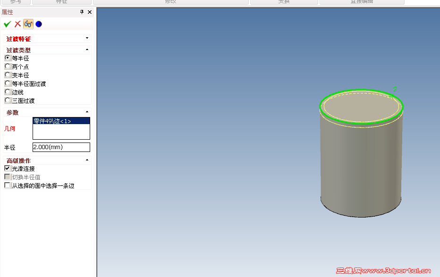The image size is (440, 277).
Task: Click the 几何 label
Action: coord(9,129)
